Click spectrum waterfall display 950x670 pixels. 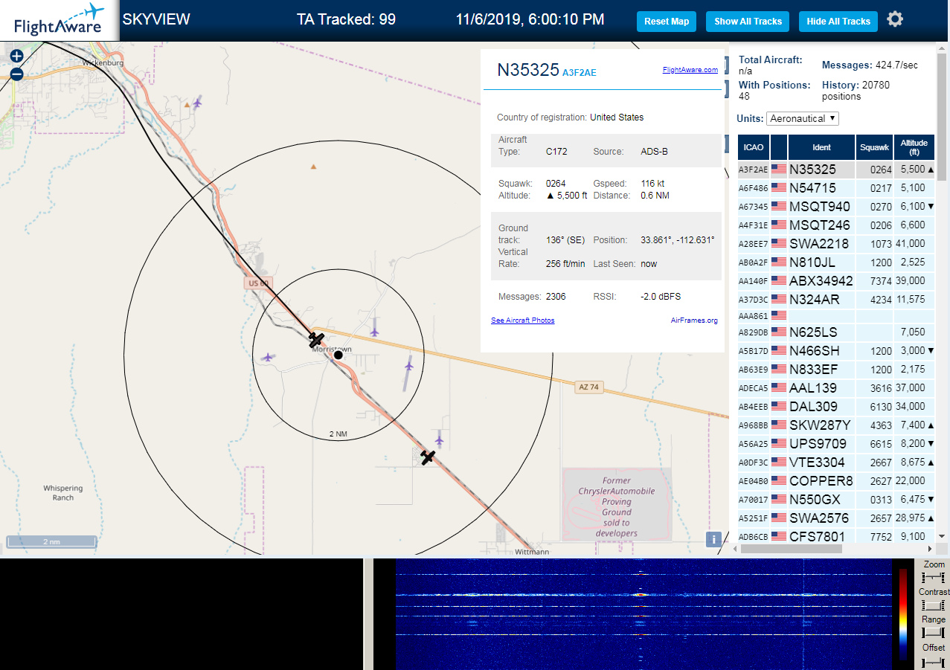644,614
